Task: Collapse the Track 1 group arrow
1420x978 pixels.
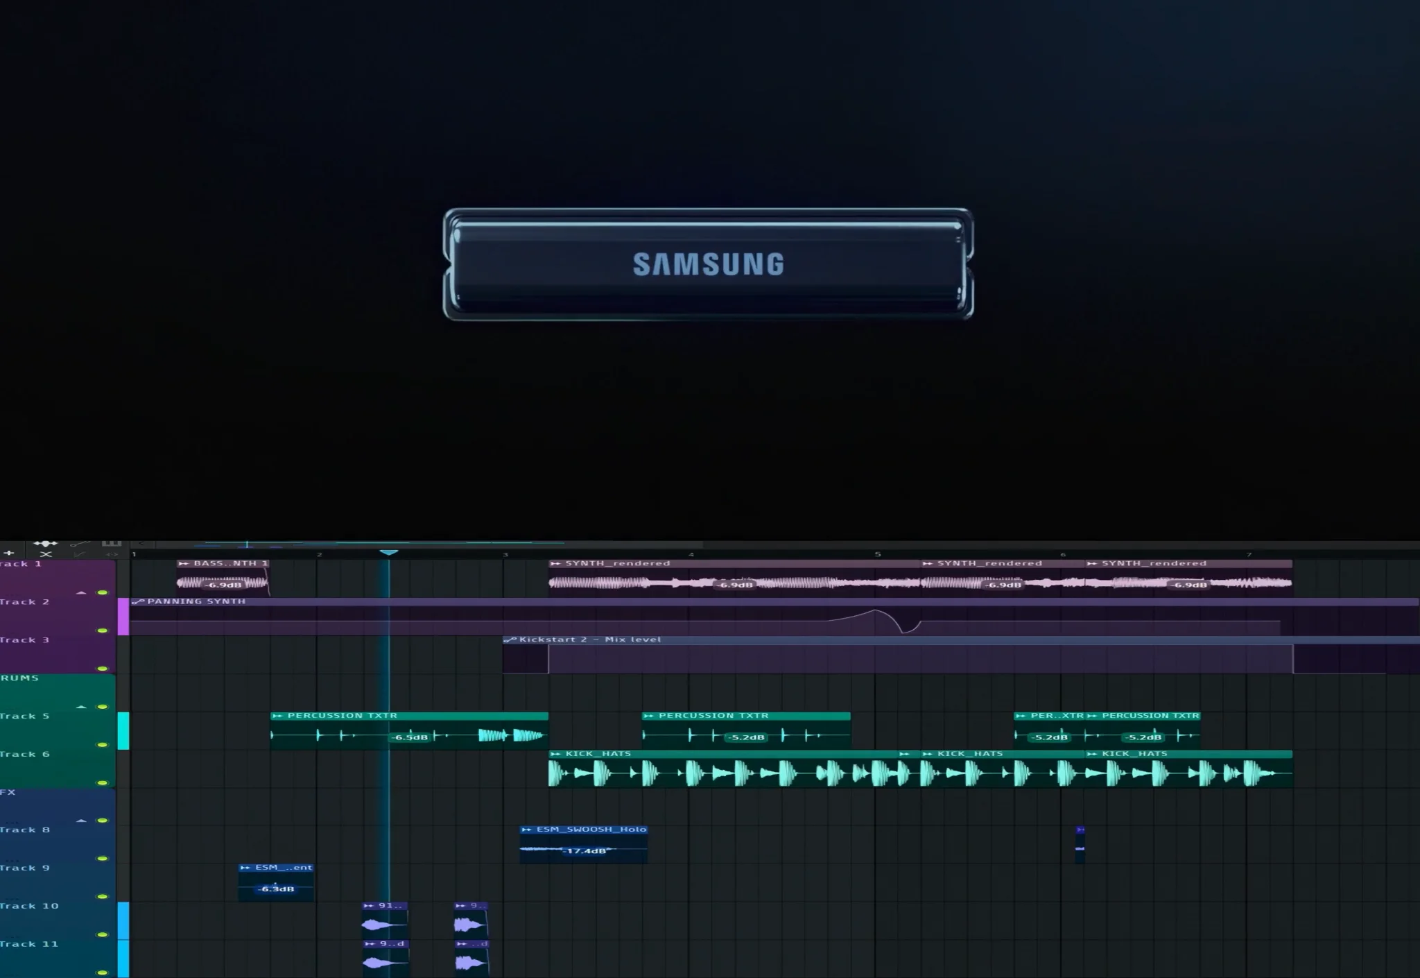Action: tap(81, 592)
